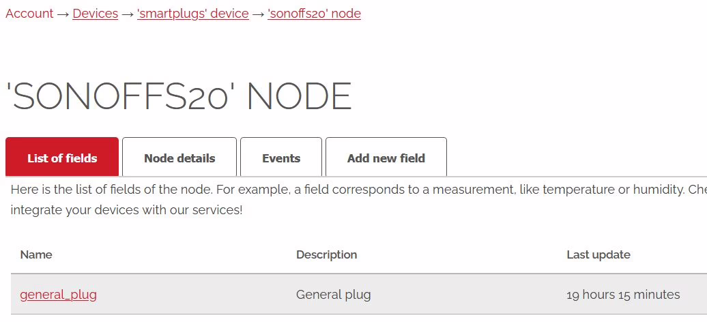Click the arrow between Account and Devices
The width and height of the screenshot is (707, 322).
click(63, 14)
